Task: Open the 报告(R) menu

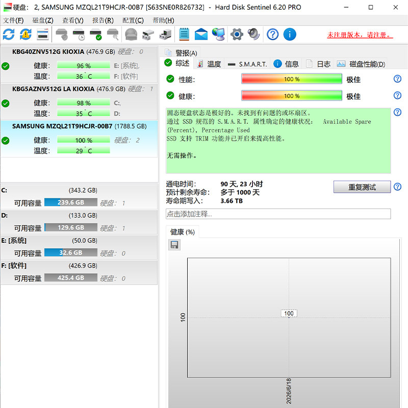Action: pos(103,20)
